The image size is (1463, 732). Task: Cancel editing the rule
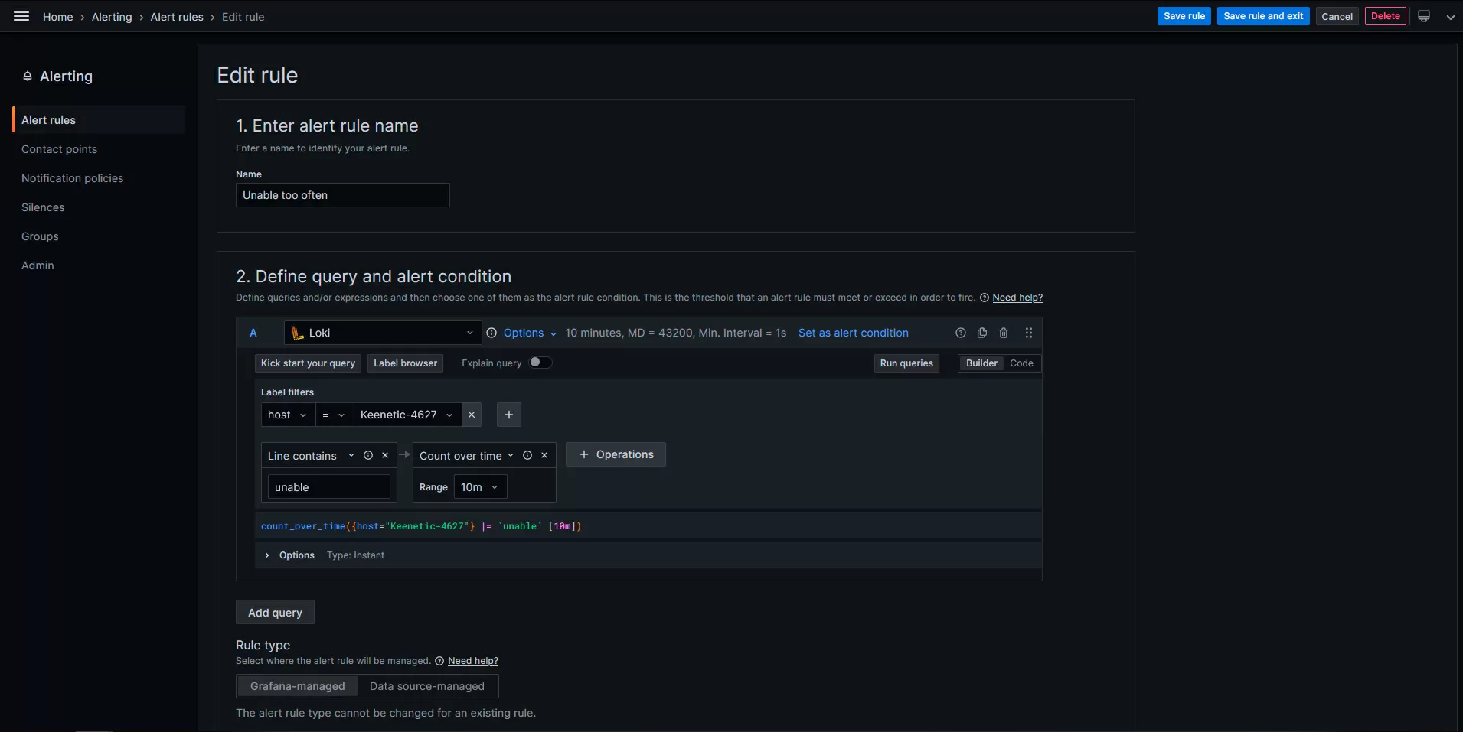(1337, 16)
